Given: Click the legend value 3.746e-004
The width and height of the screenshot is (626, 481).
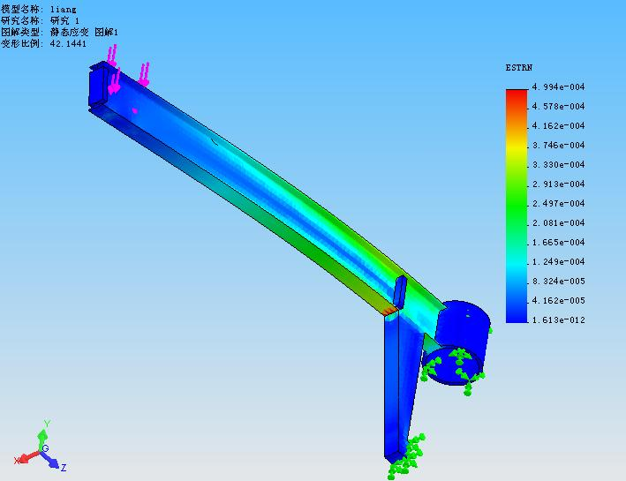Looking at the screenshot, I should 558,146.
